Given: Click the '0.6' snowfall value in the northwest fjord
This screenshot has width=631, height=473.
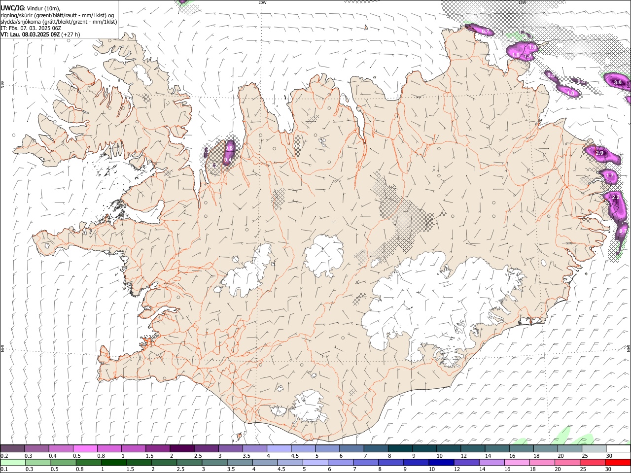Looking at the screenshot, I should click(229, 148).
